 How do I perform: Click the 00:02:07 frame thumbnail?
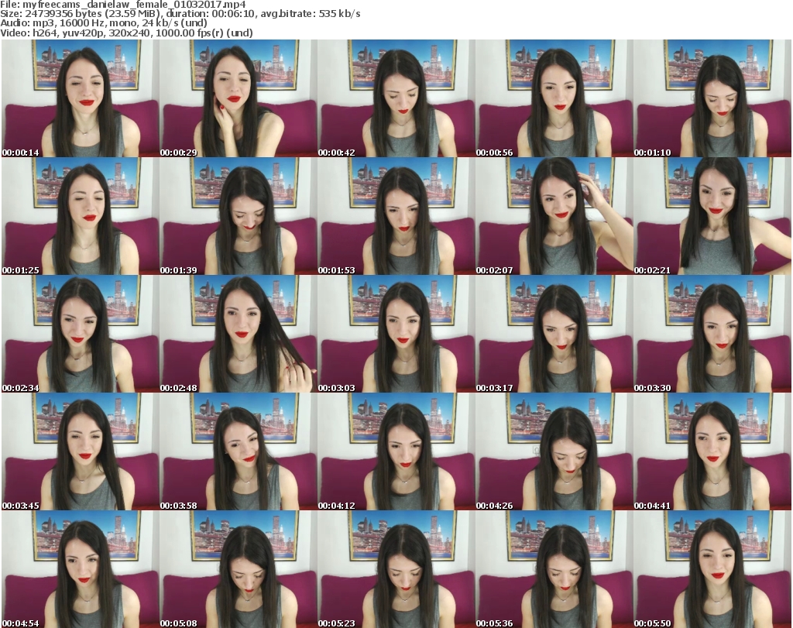point(554,216)
